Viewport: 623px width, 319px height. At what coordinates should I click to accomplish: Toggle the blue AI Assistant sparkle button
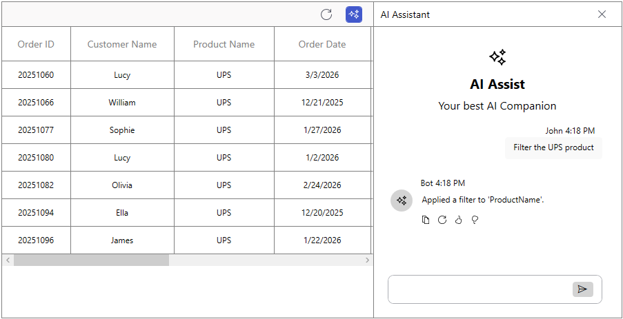pos(354,14)
